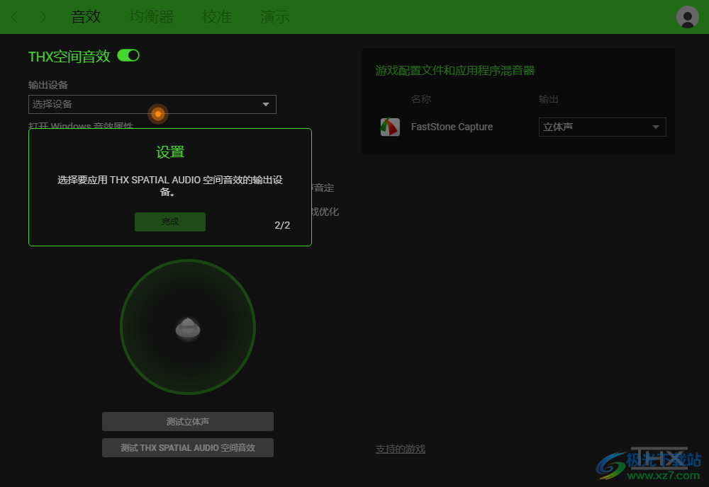Open the 校准 tab
709x487 pixels.
(x=217, y=16)
